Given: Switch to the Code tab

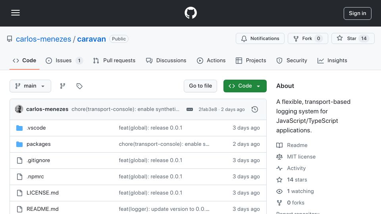Looking at the screenshot, I should pyautogui.click(x=24, y=60).
